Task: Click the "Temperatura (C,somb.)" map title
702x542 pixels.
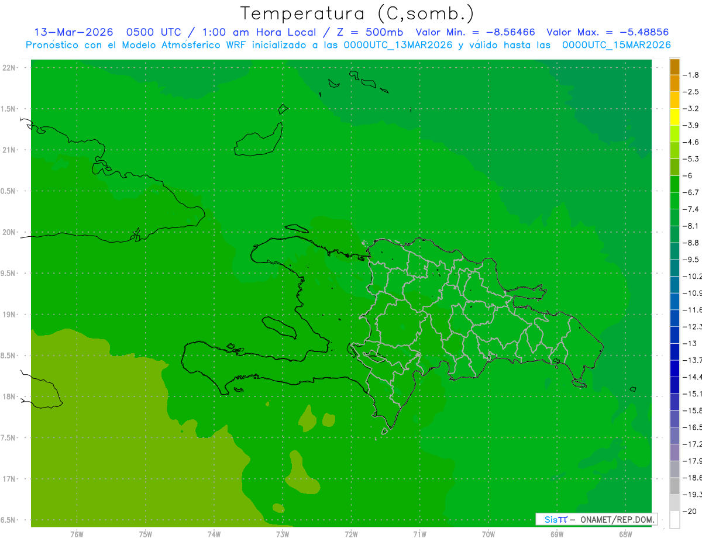Action: click(357, 13)
